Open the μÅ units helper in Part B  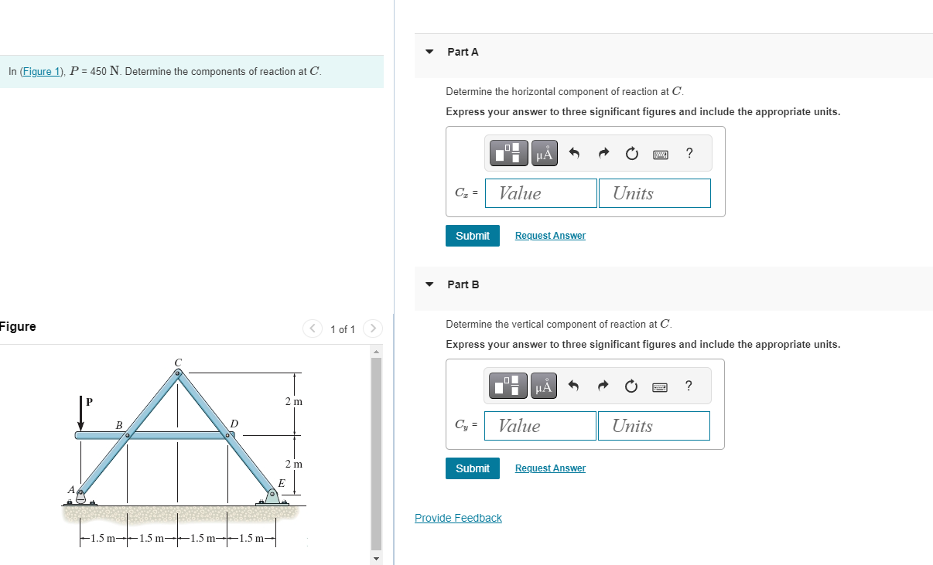pyautogui.click(x=544, y=385)
